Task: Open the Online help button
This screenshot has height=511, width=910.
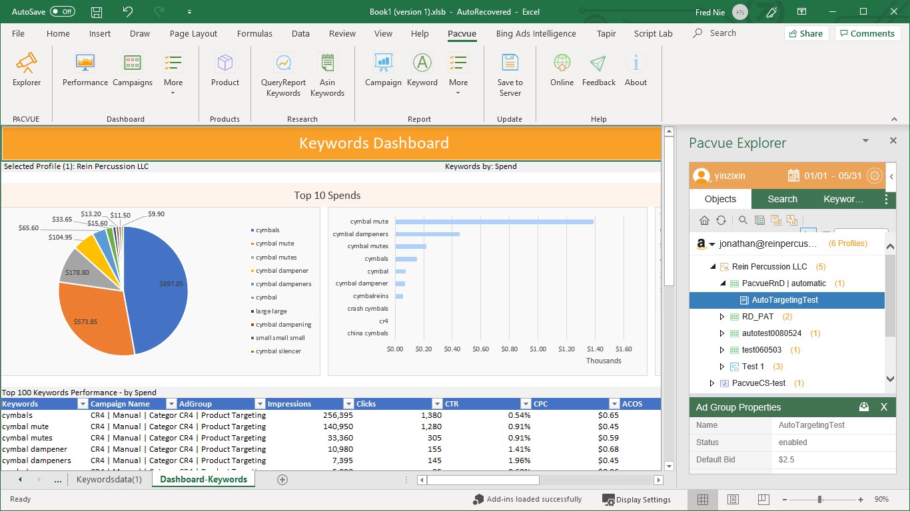Action: [562, 70]
